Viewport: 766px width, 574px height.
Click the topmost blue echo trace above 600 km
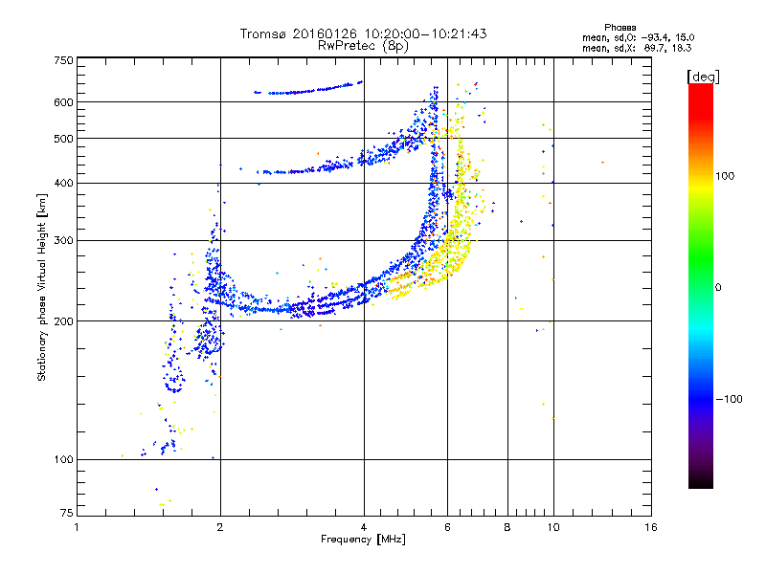tap(307, 91)
